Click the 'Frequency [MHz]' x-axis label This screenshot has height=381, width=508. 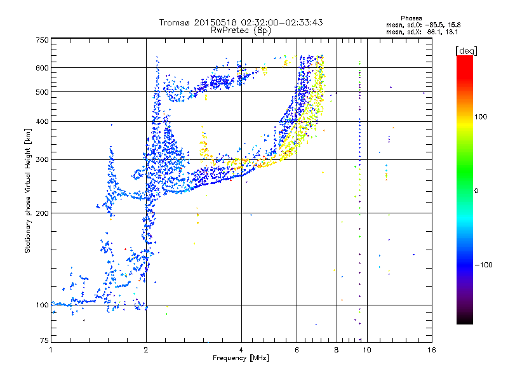tap(241, 358)
